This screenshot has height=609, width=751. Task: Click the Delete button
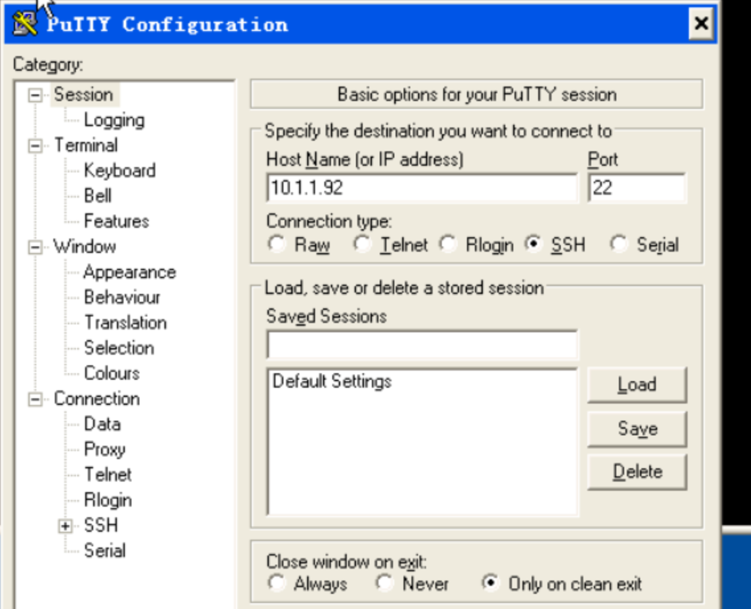click(x=637, y=472)
